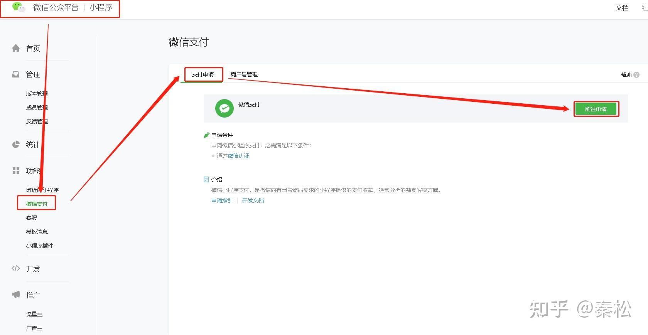The width and height of the screenshot is (648, 335).
Task: Click the 功能 grid icon
Action: (16, 171)
